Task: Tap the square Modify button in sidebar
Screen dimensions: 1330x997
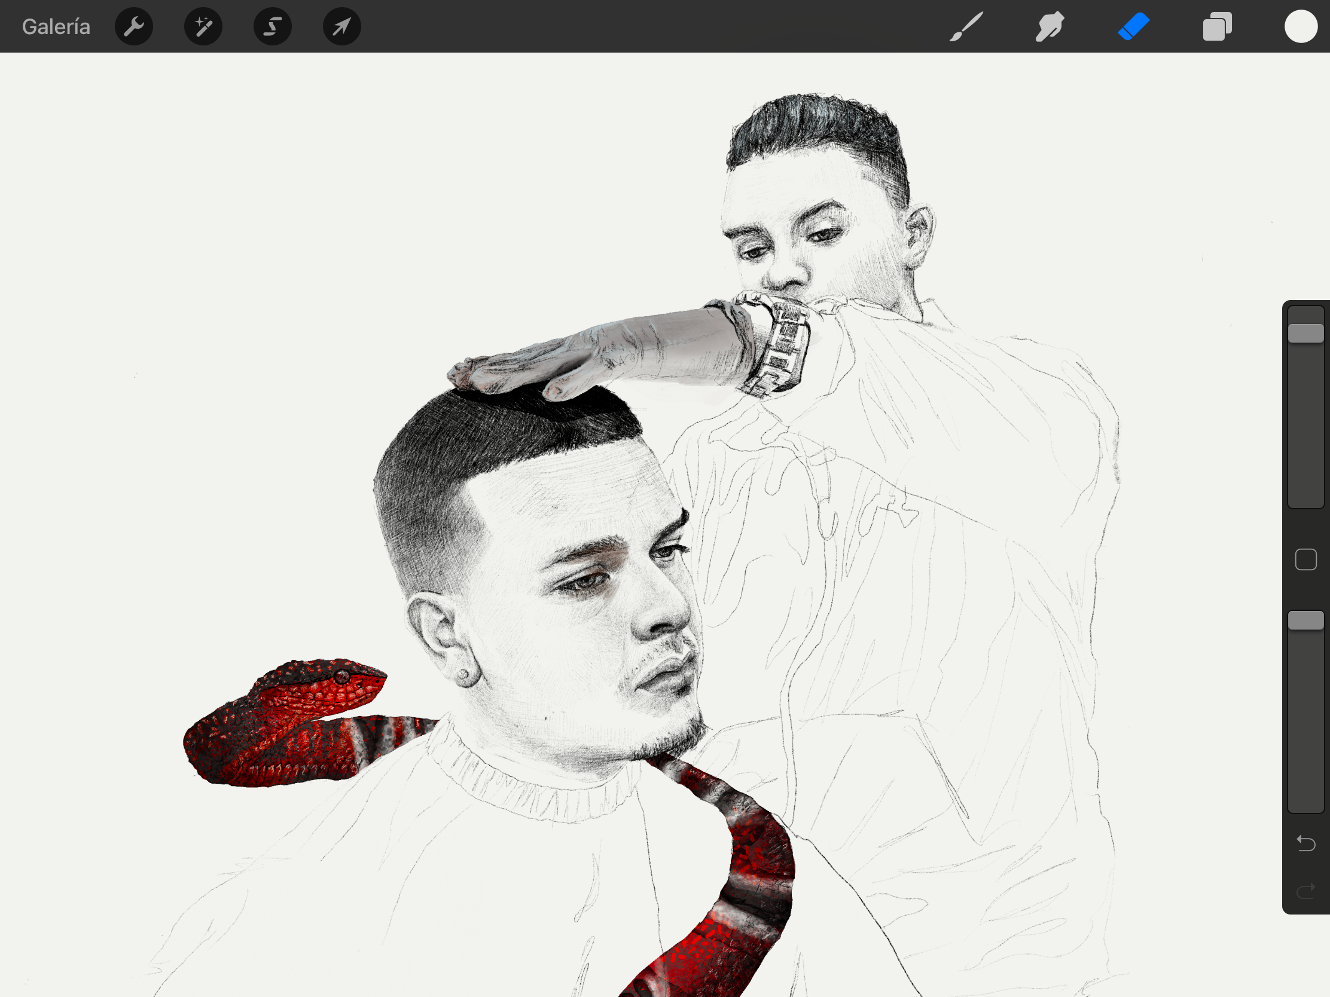Action: click(1305, 559)
